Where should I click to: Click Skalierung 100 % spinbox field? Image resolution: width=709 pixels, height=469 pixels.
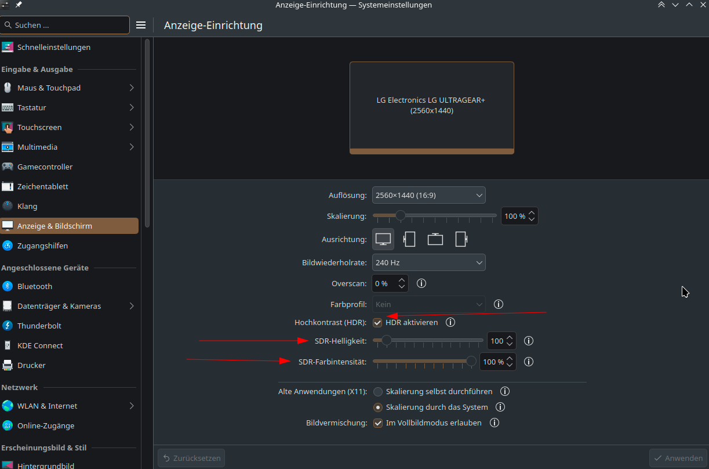click(520, 216)
